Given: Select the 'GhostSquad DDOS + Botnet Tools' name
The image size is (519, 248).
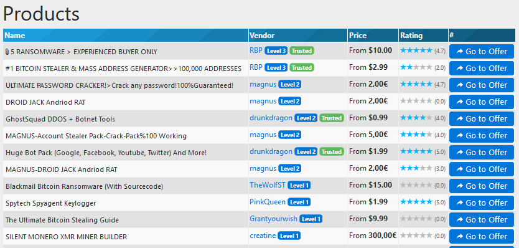Looking at the screenshot, I should (x=60, y=119).
